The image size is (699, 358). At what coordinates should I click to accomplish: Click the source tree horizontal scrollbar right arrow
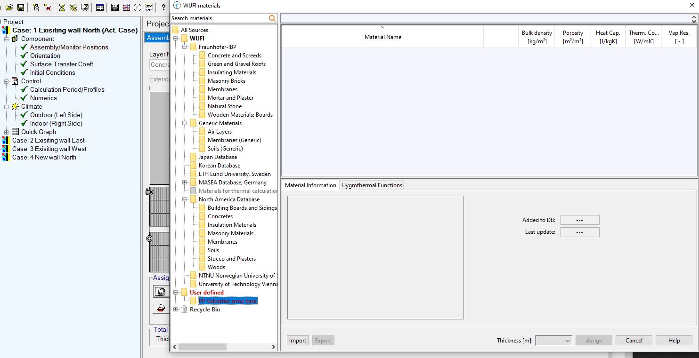pos(274,347)
